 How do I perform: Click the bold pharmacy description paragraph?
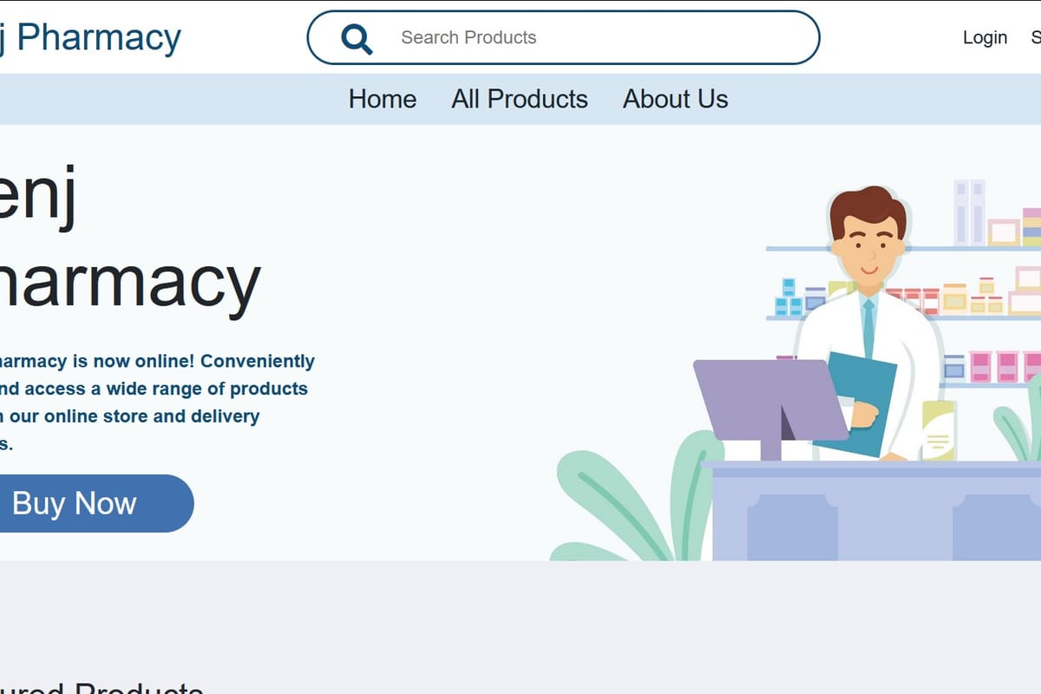click(x=157, y=402)
